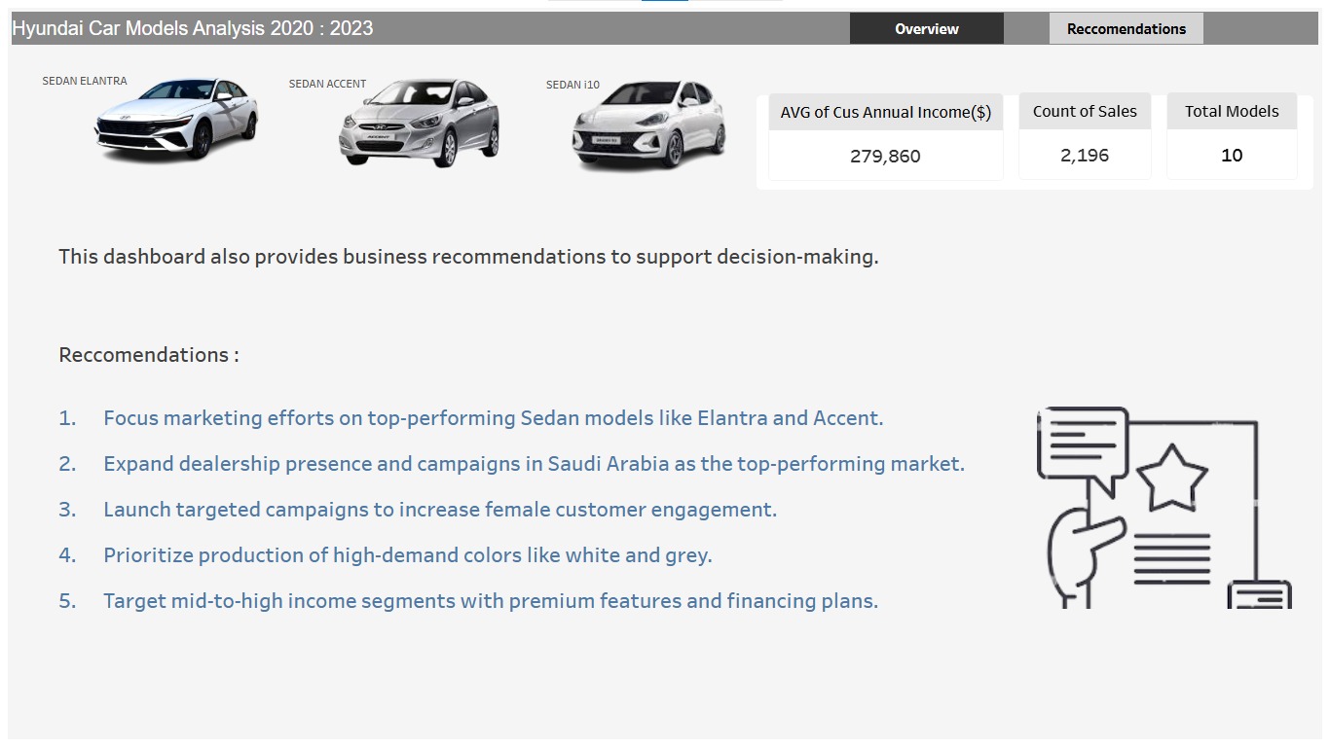
Task: Click the Total Models card header
Action: (x=1232, y=112)
